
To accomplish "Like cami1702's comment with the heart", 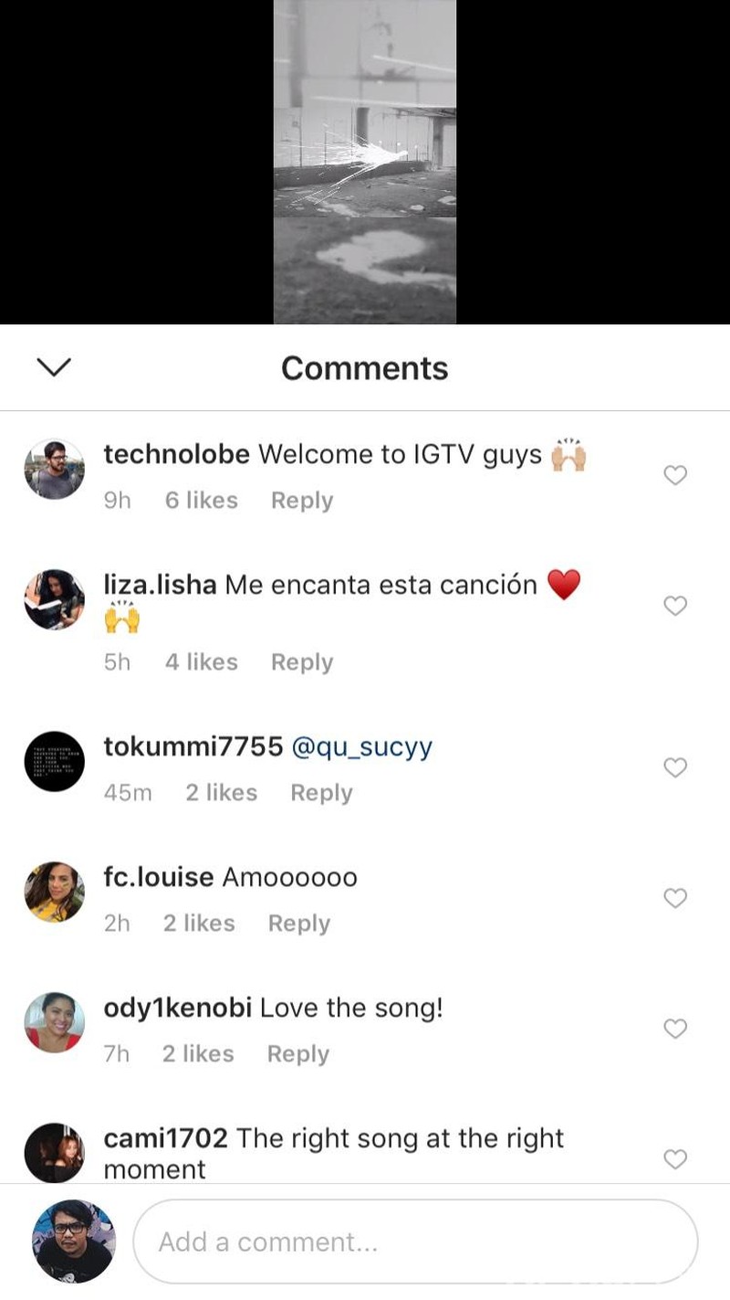I will click(675, 1159).
